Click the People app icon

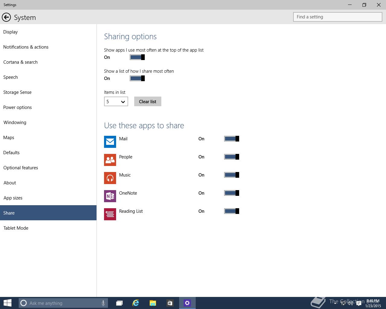(110, 160)
